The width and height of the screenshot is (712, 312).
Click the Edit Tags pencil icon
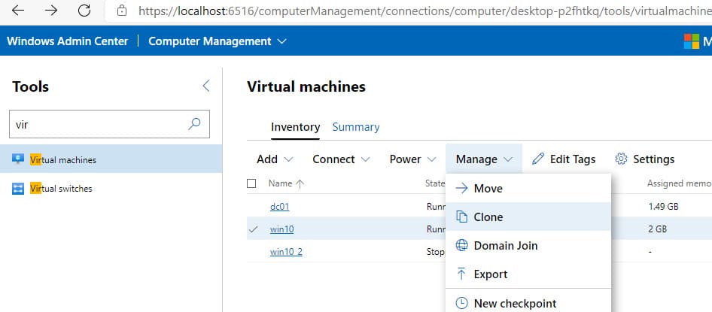coord(538,159)
